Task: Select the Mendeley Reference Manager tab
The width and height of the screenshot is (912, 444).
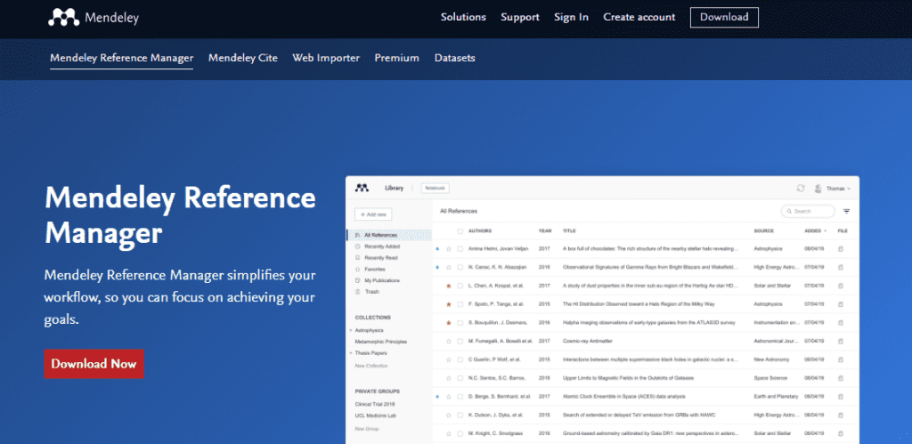Action: 121,58
